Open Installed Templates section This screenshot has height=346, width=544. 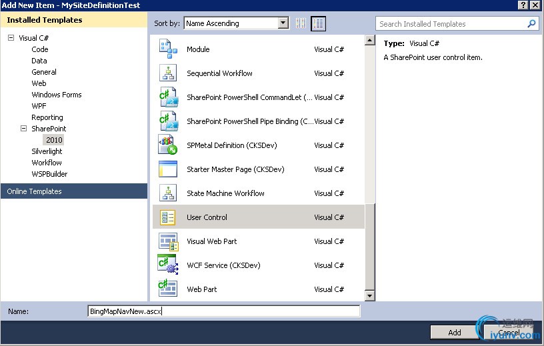(x=74, y=20)
